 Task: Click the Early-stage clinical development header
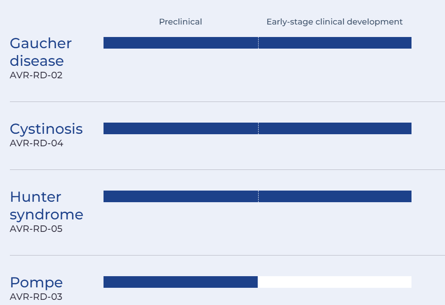[x=335, y=22]
